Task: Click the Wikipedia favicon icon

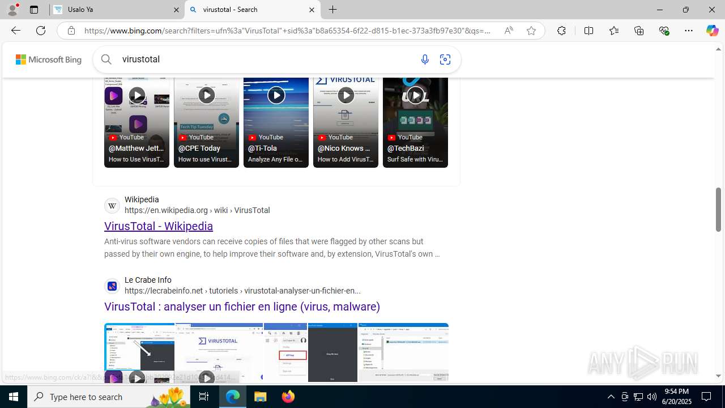Action: click(x=112, y=205)
